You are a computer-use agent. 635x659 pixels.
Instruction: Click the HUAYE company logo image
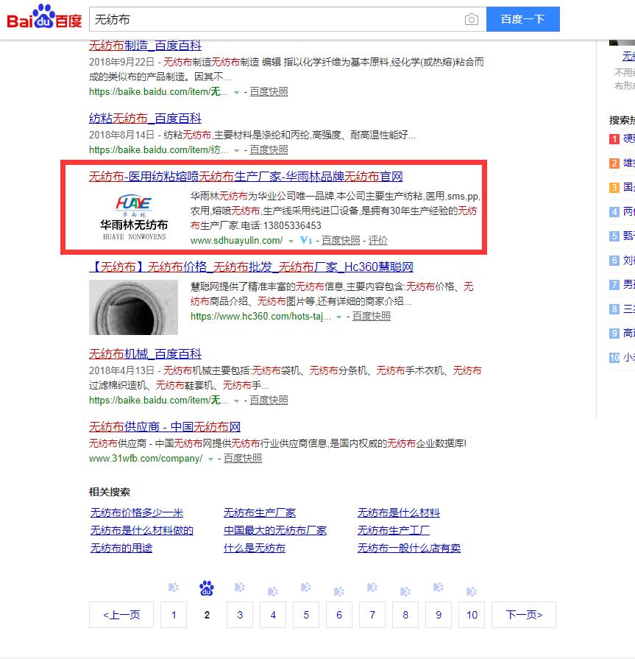[133, 216]
